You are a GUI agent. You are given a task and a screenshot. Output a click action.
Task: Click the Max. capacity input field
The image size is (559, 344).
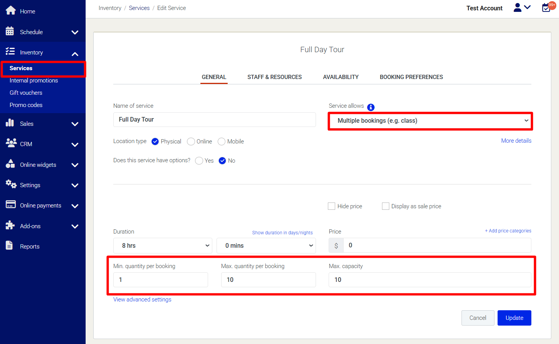[430, 280]
